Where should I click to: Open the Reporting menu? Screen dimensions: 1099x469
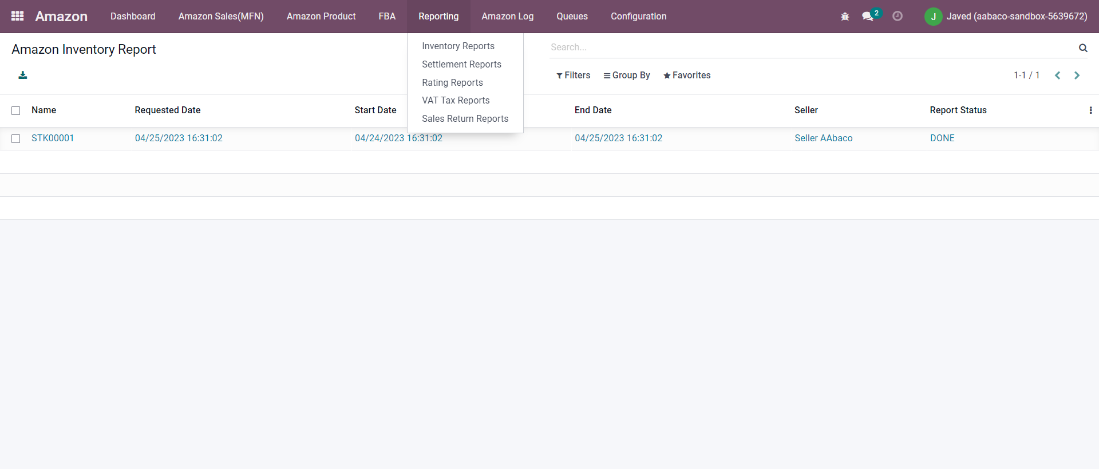coord(438,16)
